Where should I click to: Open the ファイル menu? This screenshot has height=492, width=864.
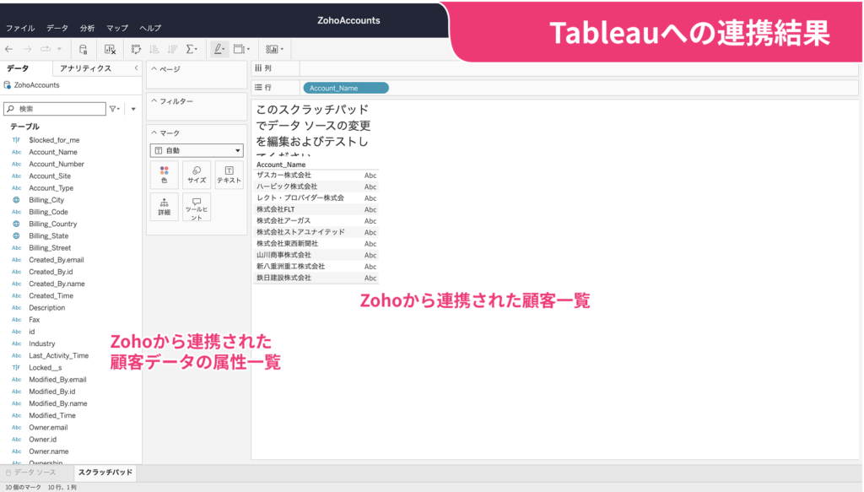20,28
